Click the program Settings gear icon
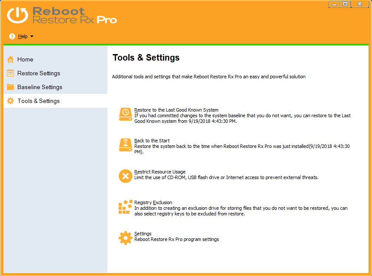This screenshot has height=276, width=372. pos(126,238)
